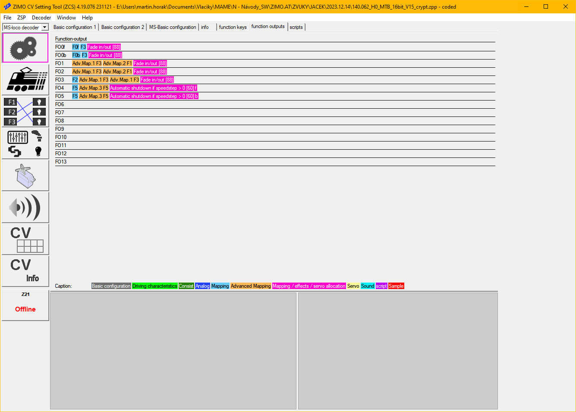
Task: Click the CV Info icon
Action: pyautogui.click(x=25, y=271)
